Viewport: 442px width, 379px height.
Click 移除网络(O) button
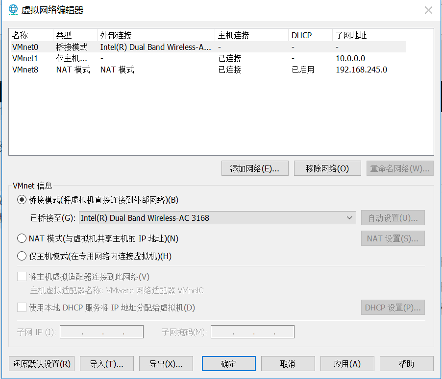[327, 168]
